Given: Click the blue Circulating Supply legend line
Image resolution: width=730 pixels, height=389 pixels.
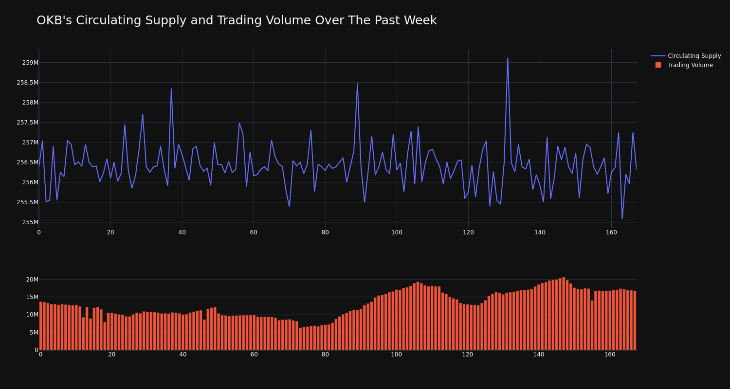Looking at the screenshot, I should tap(658, 56).
